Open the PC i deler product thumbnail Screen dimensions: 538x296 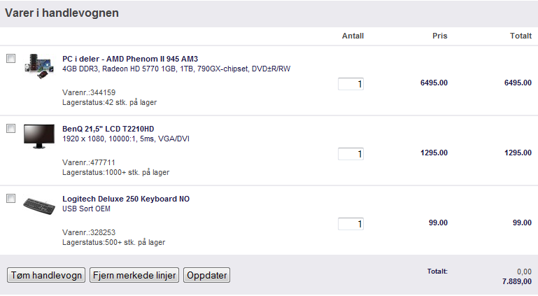tap(38, 66)
